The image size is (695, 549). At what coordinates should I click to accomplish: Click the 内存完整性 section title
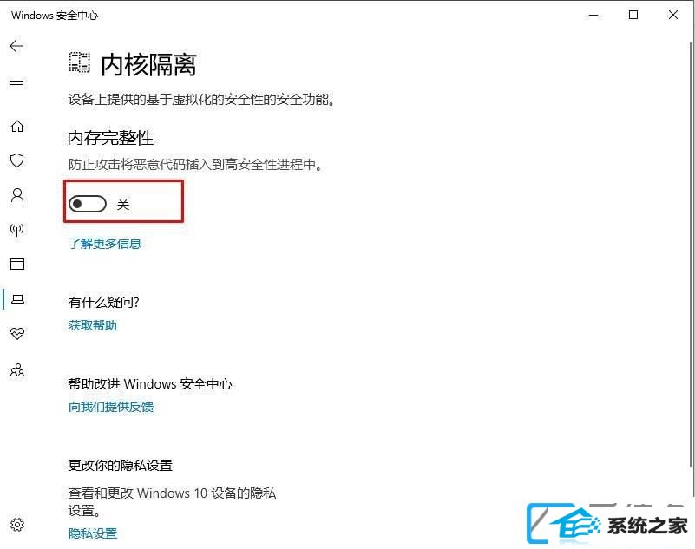(111, 138)
